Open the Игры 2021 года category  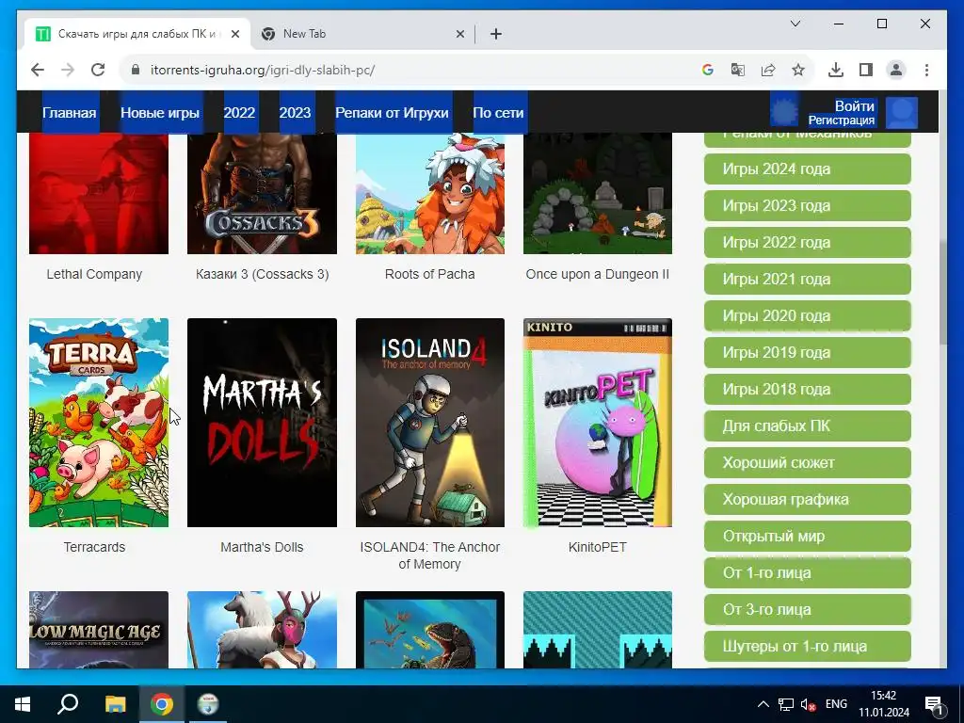(x=807, y=279)
